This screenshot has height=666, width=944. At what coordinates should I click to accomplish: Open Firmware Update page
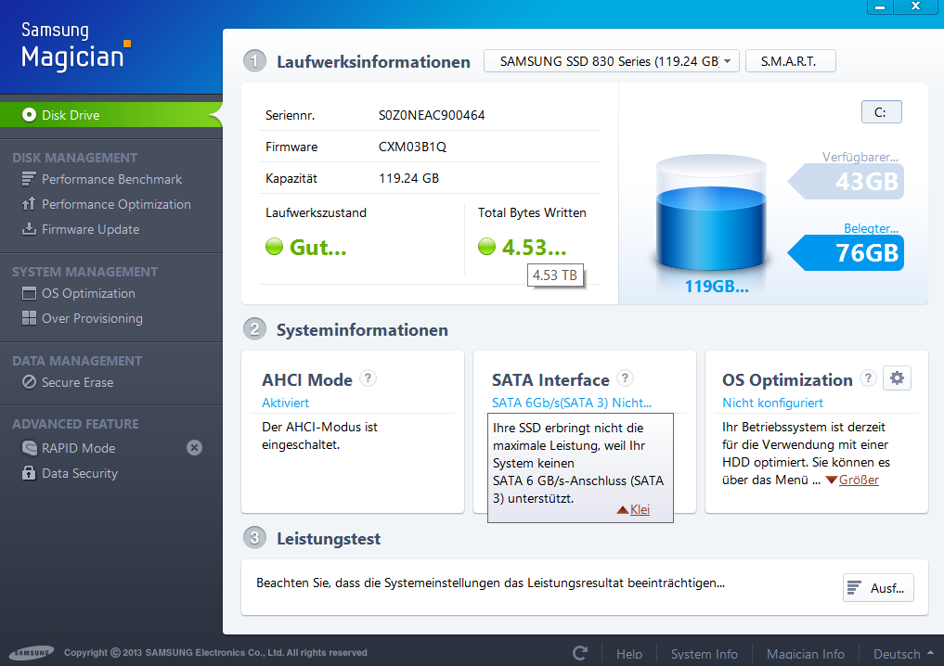pyautogui.click(x=90, y=229)
